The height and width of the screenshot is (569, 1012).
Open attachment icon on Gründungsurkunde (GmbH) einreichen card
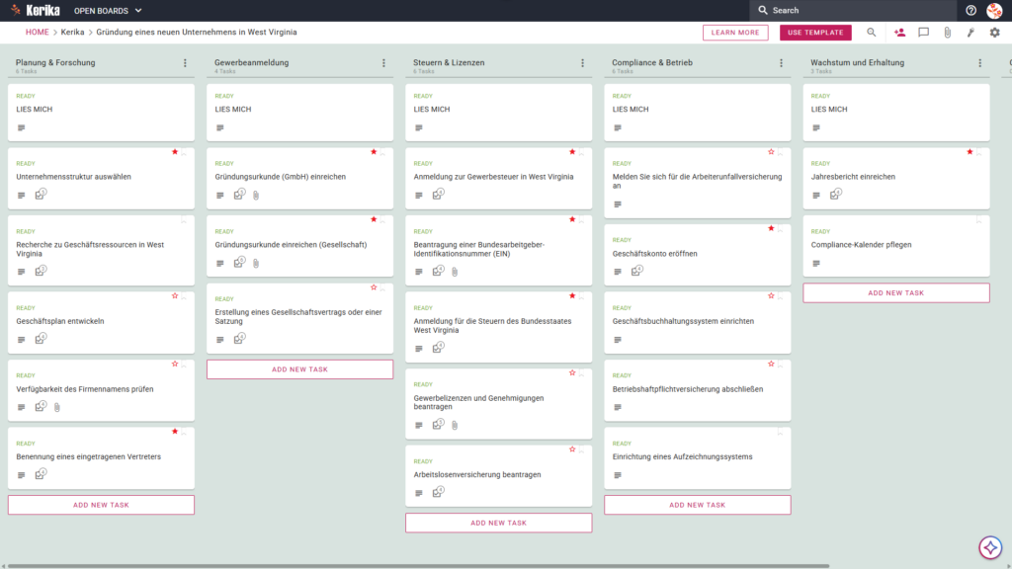[x=256, y=196]
